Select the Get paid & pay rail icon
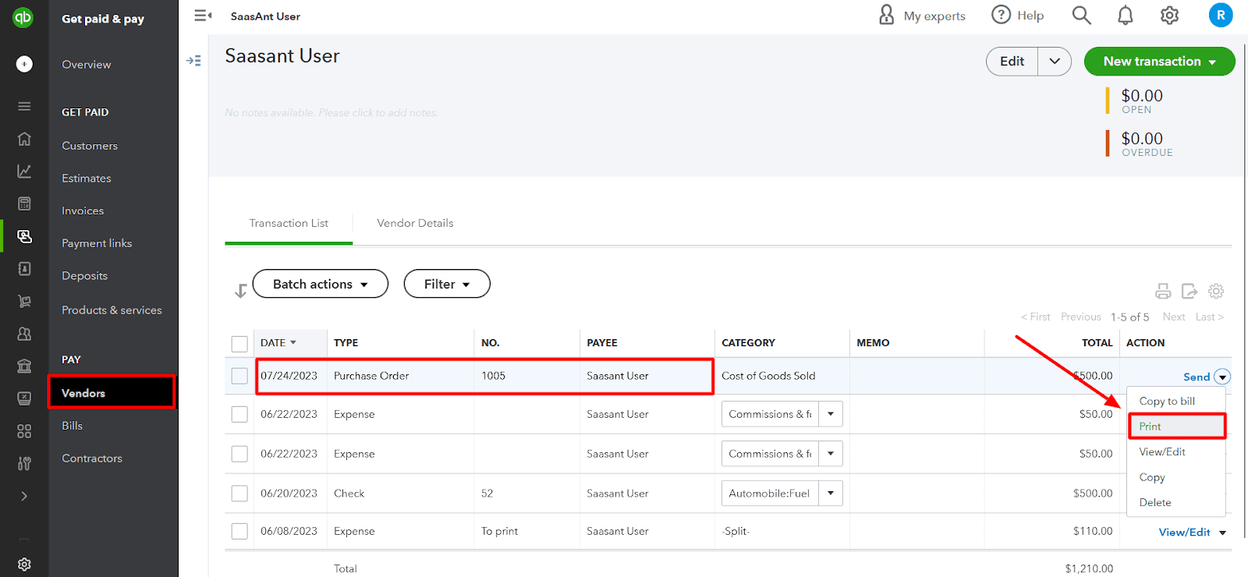The width and height of the screenshot is (1248, 577). tap(24, 236)
